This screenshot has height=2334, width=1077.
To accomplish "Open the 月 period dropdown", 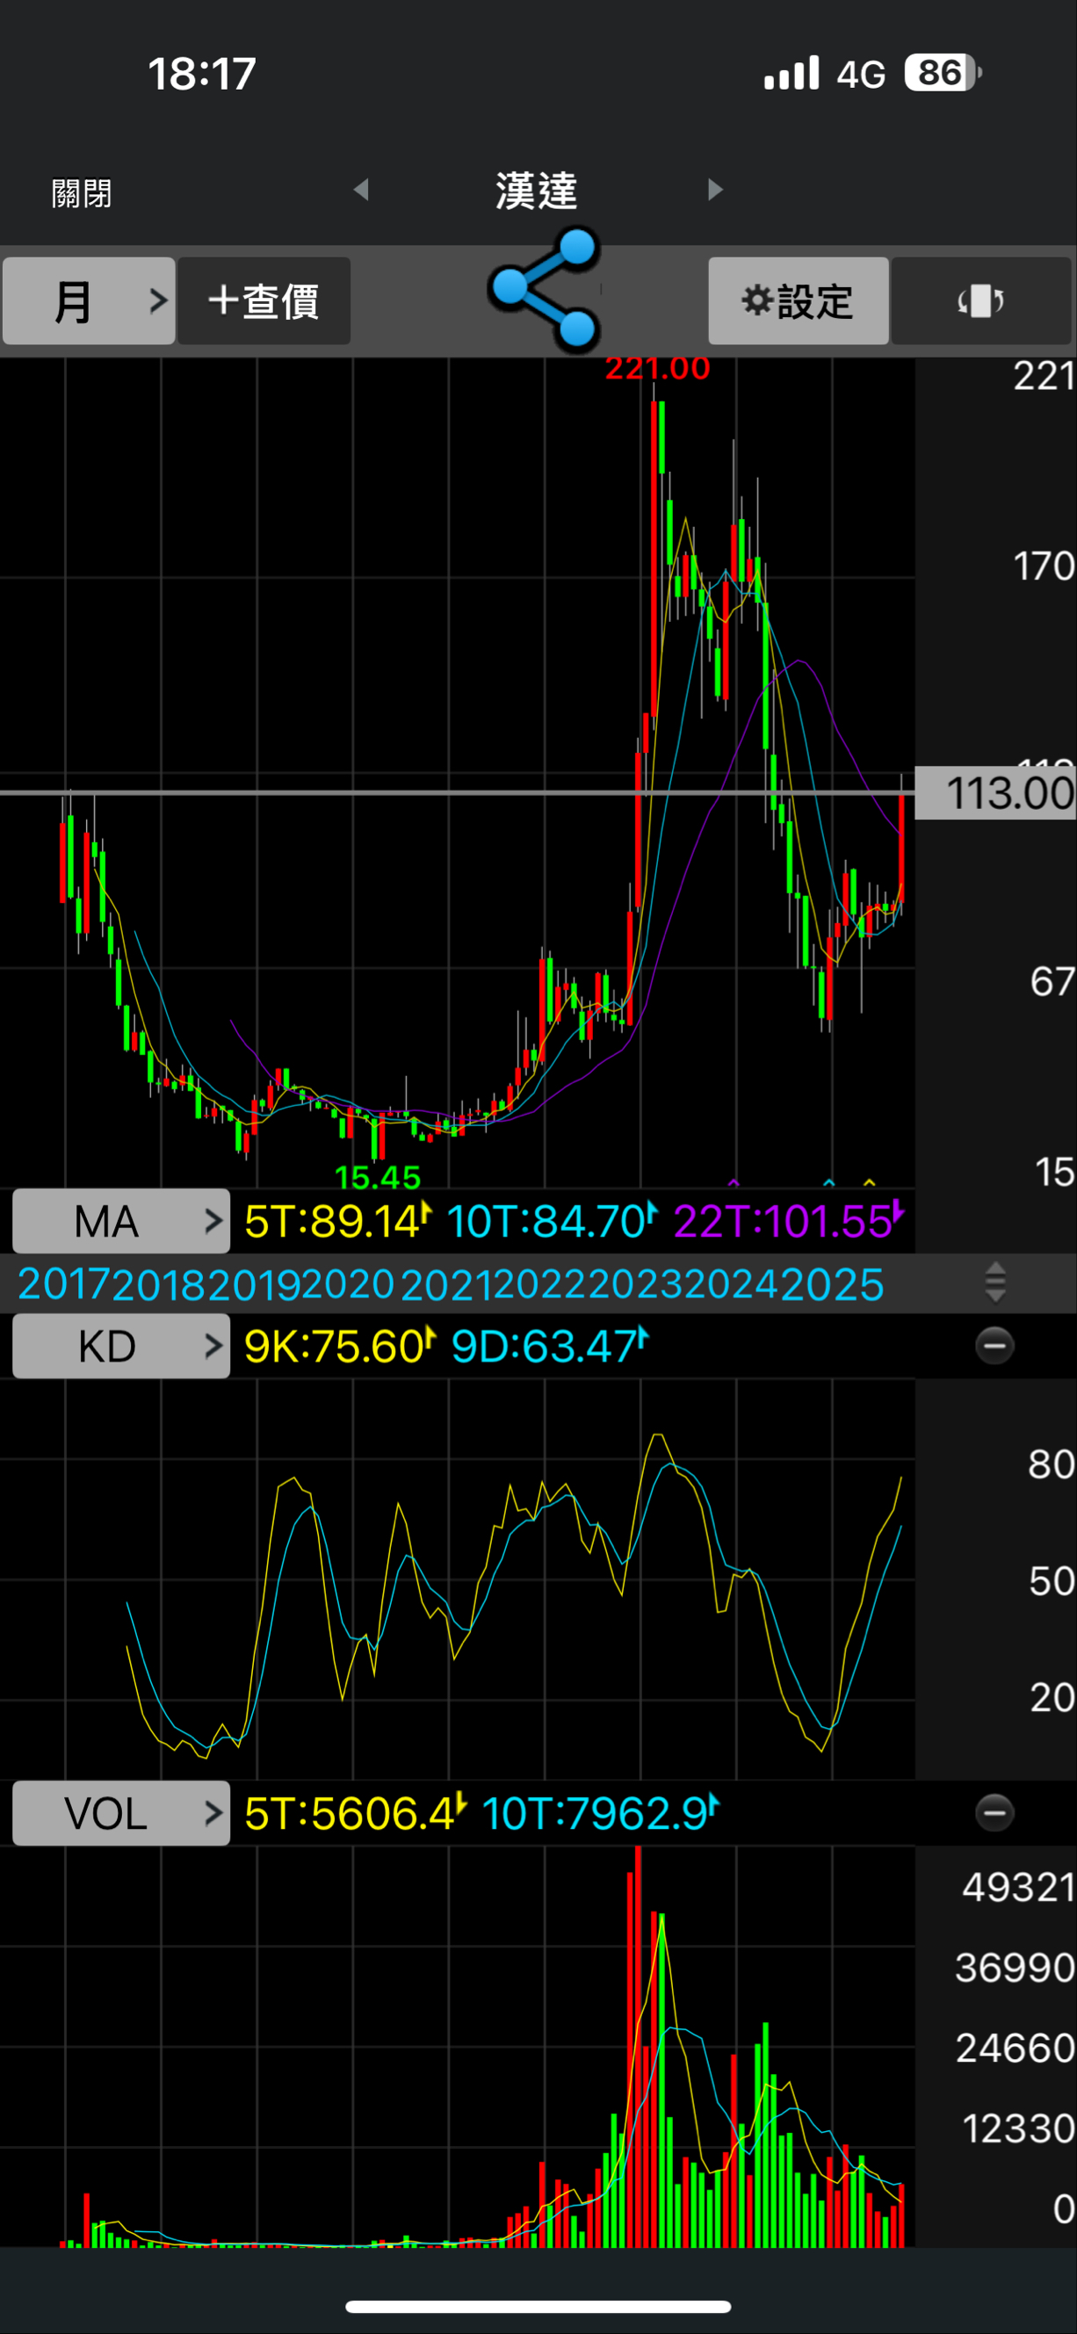I will click(x=89, y=300).
